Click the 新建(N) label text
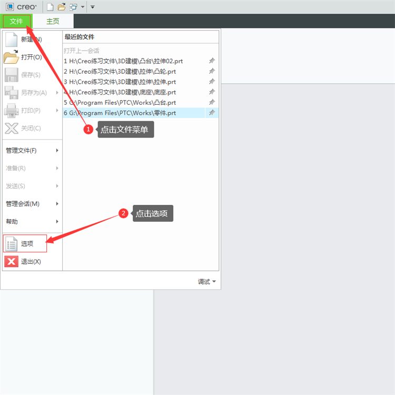This screenshot has height=395, width=395. click(32, 39)
